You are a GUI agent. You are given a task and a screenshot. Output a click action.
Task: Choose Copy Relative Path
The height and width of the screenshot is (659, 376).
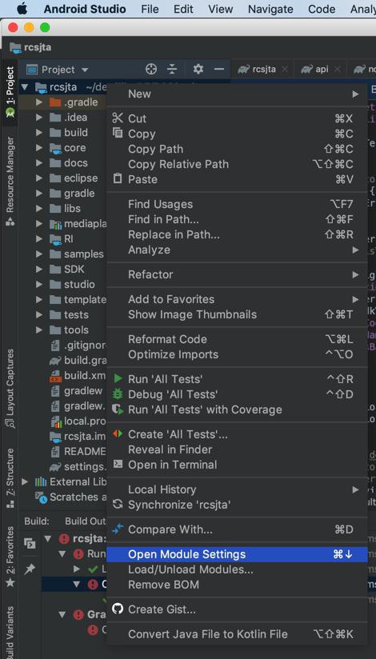click(237, 164)
